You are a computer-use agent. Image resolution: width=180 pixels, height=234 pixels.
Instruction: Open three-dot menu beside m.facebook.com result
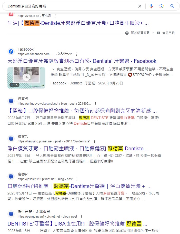tap(77, 54)
